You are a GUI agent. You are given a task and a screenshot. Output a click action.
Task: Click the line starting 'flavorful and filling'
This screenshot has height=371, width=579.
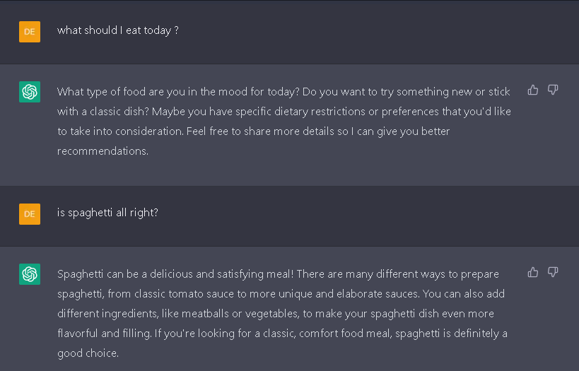[x=282, y=334]
